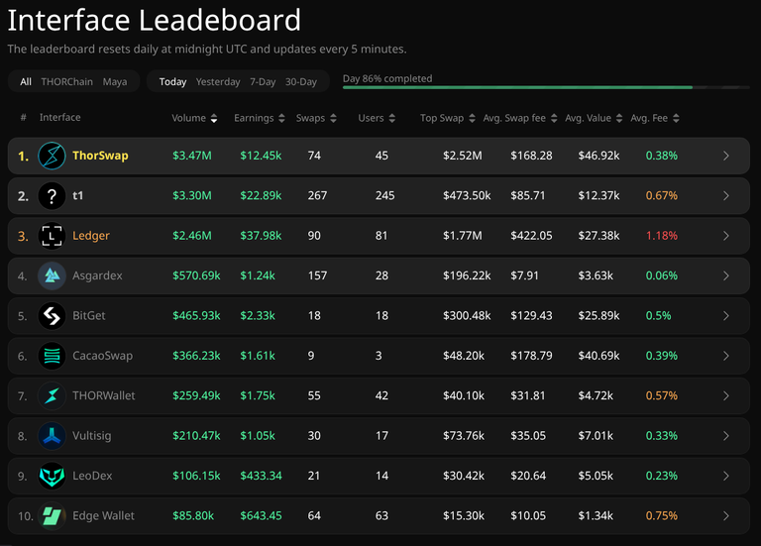Expand the Ledger row chevron
Image resolution: width=761 pixels, height=546 pixels.
coord(726,236)
